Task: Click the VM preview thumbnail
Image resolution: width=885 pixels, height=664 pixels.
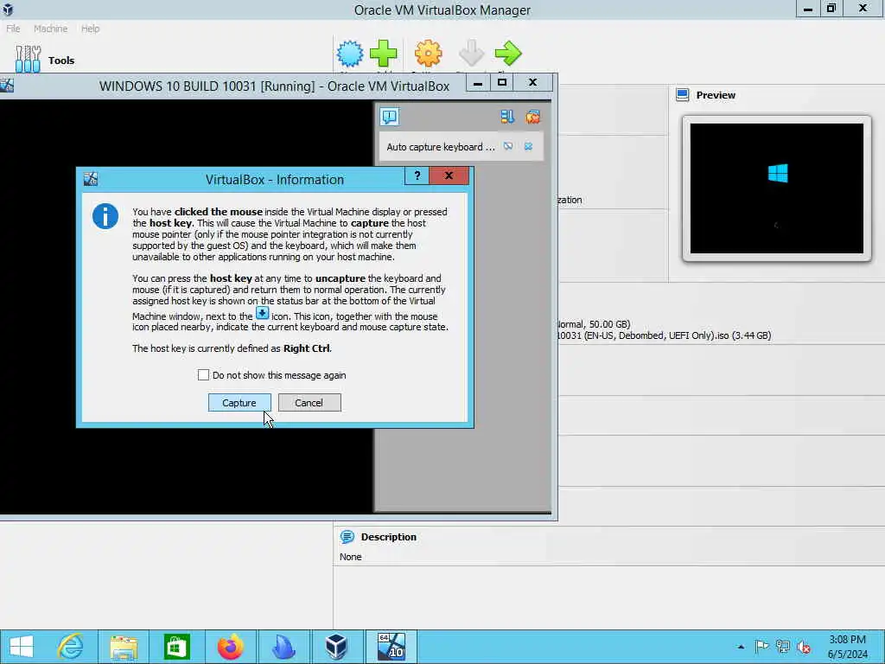Action: 777,188
